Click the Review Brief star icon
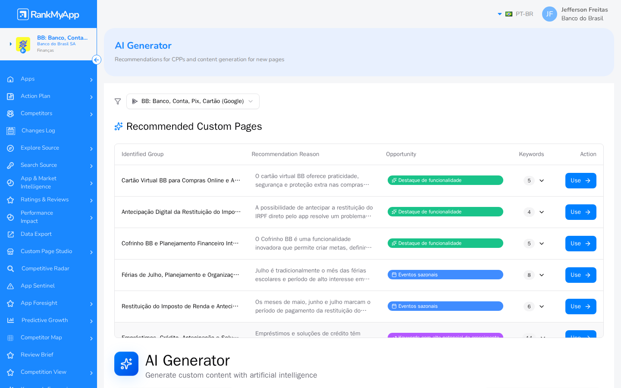Image resolution: width=621 pixels, height=388 pixels. coord(10,355)
